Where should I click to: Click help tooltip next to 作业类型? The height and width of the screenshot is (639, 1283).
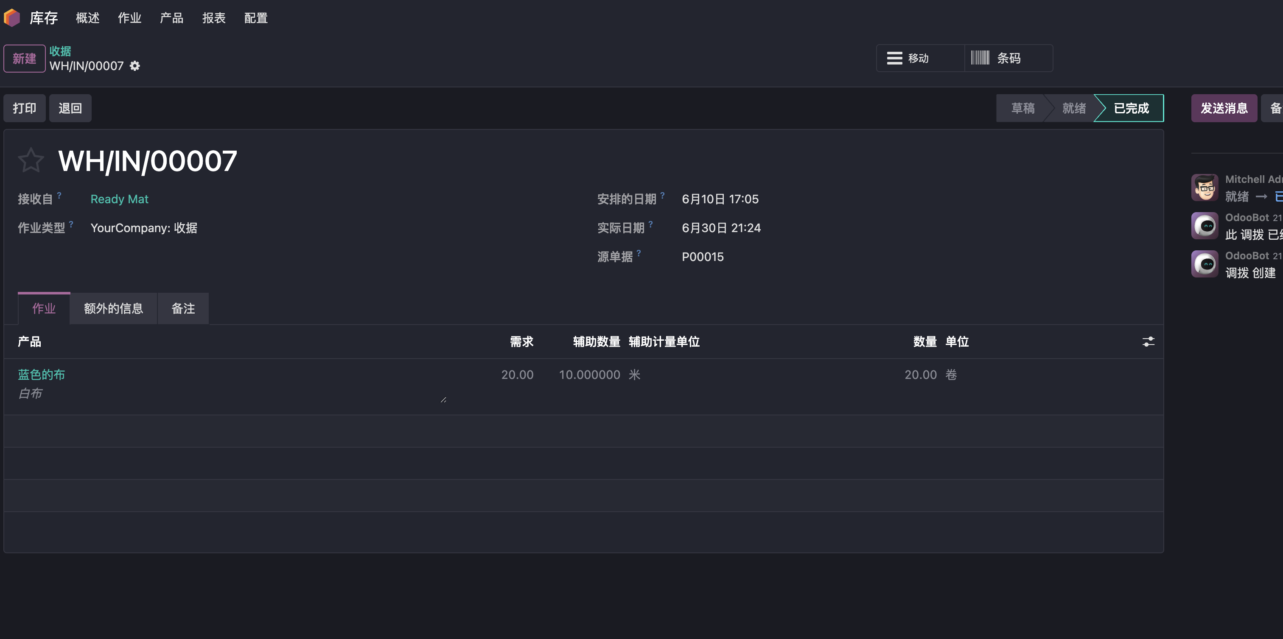click(x=71, y=224)
